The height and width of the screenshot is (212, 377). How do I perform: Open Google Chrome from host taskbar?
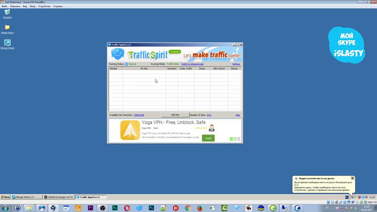(x=188, y=208)
